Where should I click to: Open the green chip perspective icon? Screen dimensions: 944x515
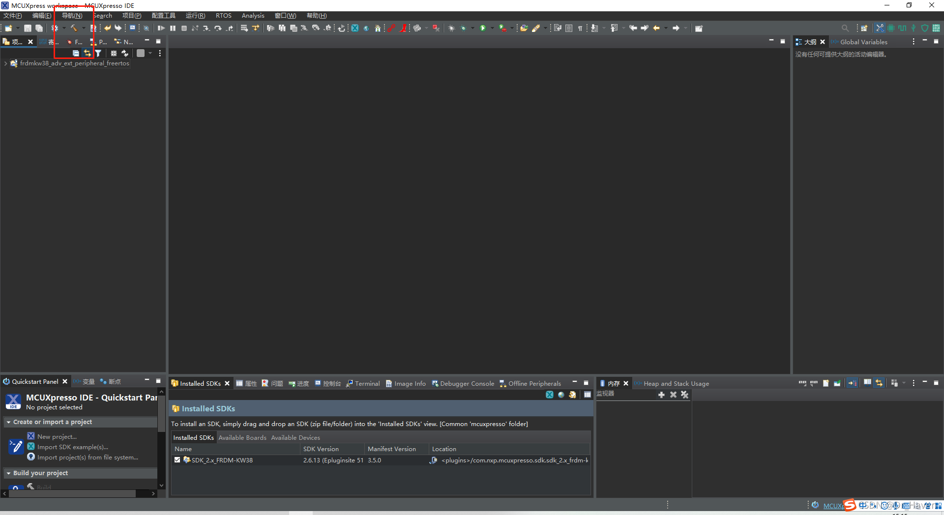[x=890, y=28]
